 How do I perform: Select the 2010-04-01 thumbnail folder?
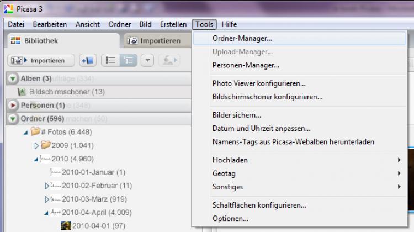click(65, 225)
